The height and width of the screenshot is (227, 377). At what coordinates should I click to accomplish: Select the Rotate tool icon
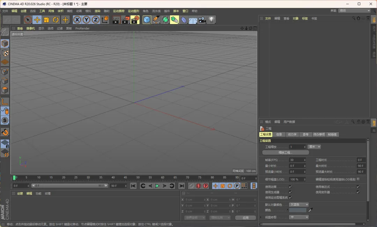tap(56, 20)
